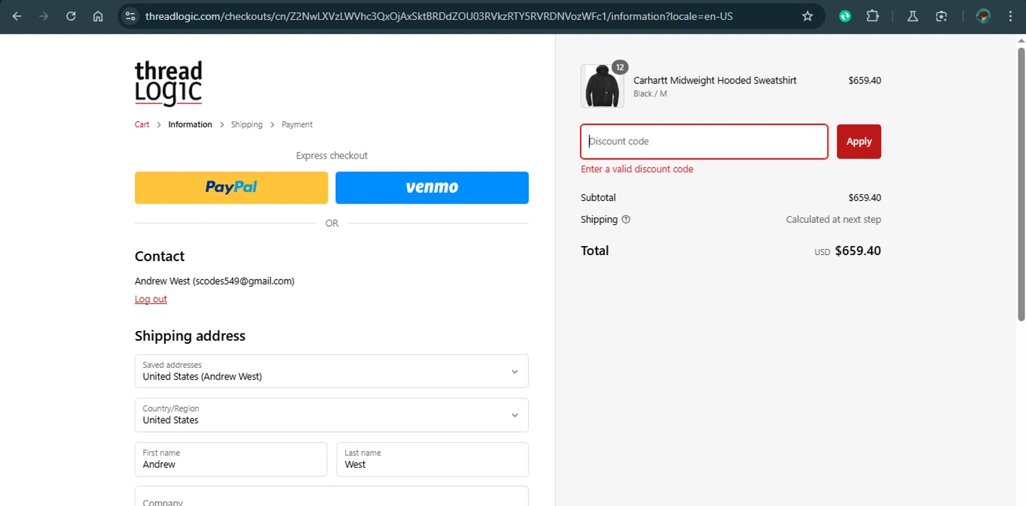The image size is (1026, 506).
Task: Click the browser forward arrow
Action: (44, 16)
